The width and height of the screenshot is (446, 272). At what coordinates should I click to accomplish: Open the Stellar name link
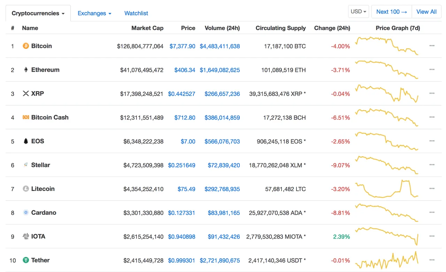(x=41, y=165)
